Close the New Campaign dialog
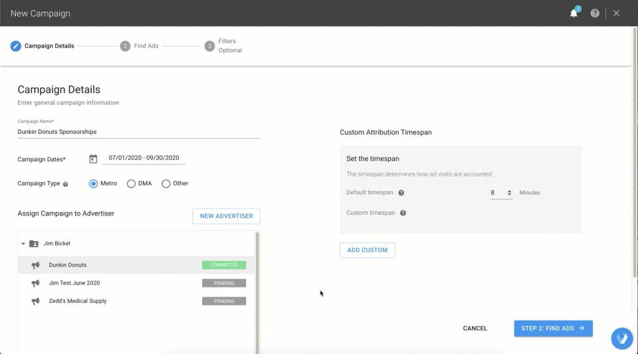 (617, 13)
